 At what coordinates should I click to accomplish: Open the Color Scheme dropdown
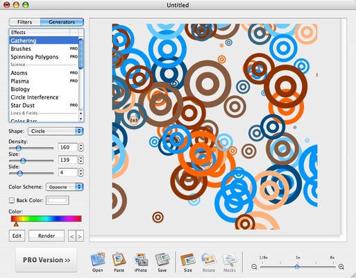coord(65,187)
